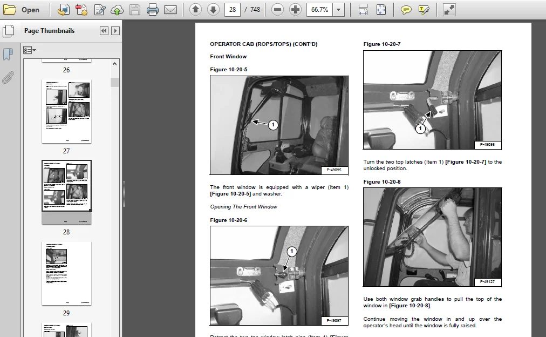Open the Attachments paperclip panel icon
This screenshot has width=546, height=337.
click(x=8, y=77)
